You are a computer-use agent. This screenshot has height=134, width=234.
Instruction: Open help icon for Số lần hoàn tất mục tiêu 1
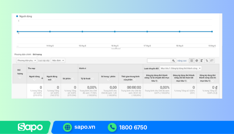click(189, 81)
